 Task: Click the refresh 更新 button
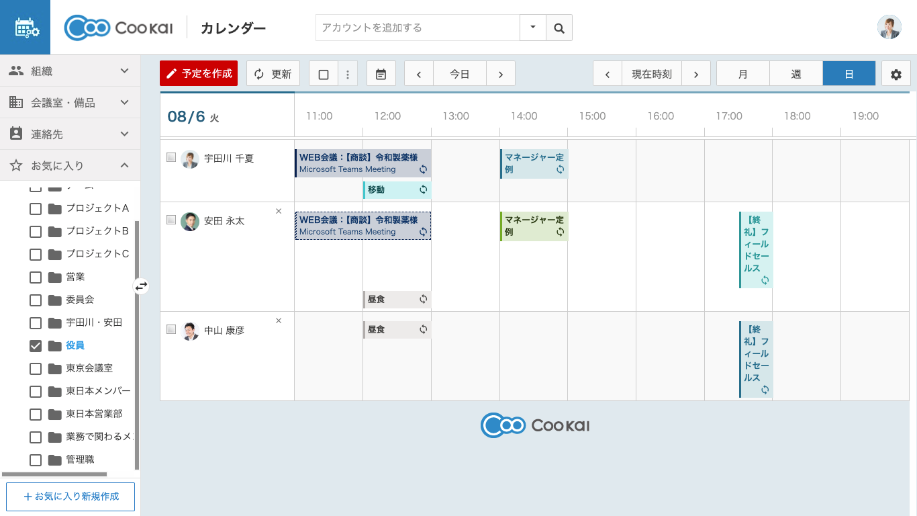(x=273, y=74)
